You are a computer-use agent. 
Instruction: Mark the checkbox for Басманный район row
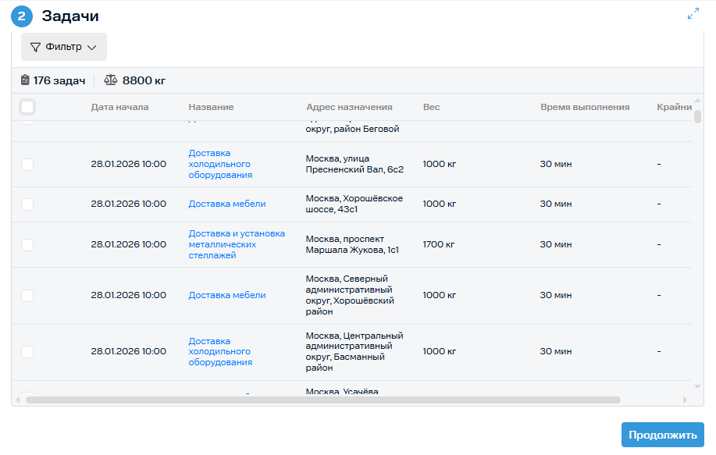tap(27, 351)
